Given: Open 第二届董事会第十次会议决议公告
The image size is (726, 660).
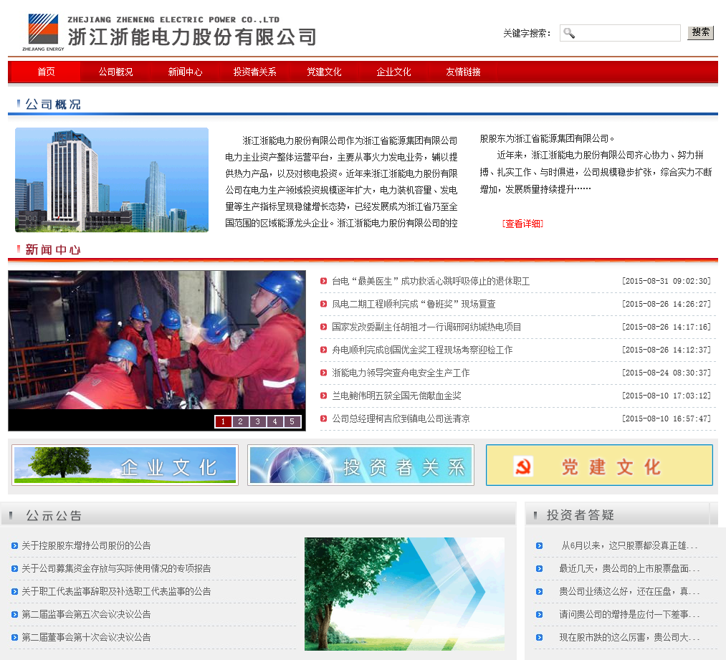Looking at the screenshot, I should click(x=86, y=638).
